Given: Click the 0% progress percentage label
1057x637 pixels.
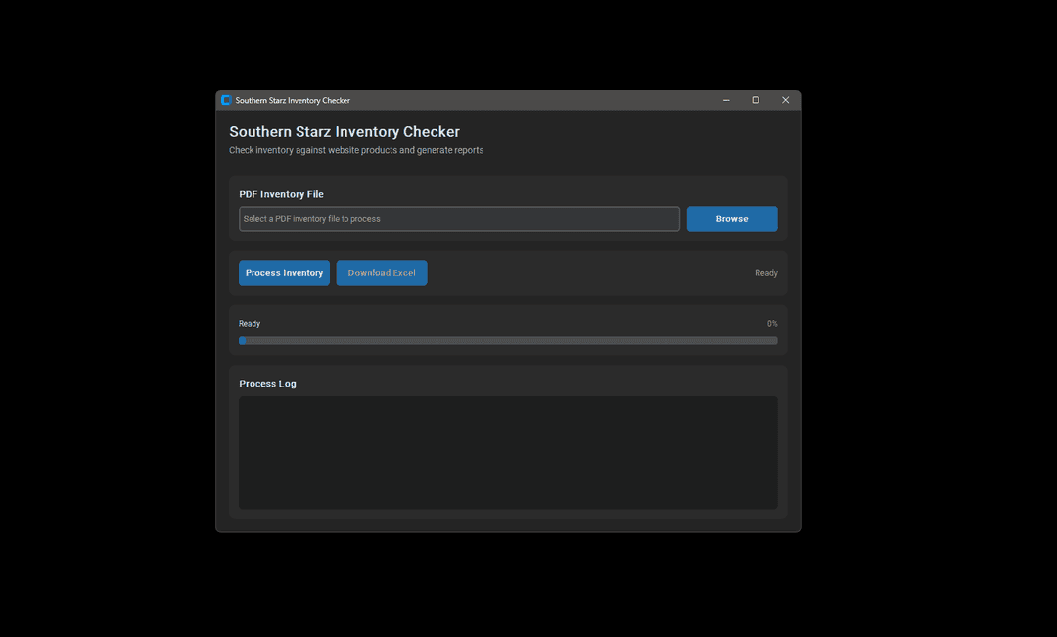Looking at the screenshot, I should coord(772,324).
